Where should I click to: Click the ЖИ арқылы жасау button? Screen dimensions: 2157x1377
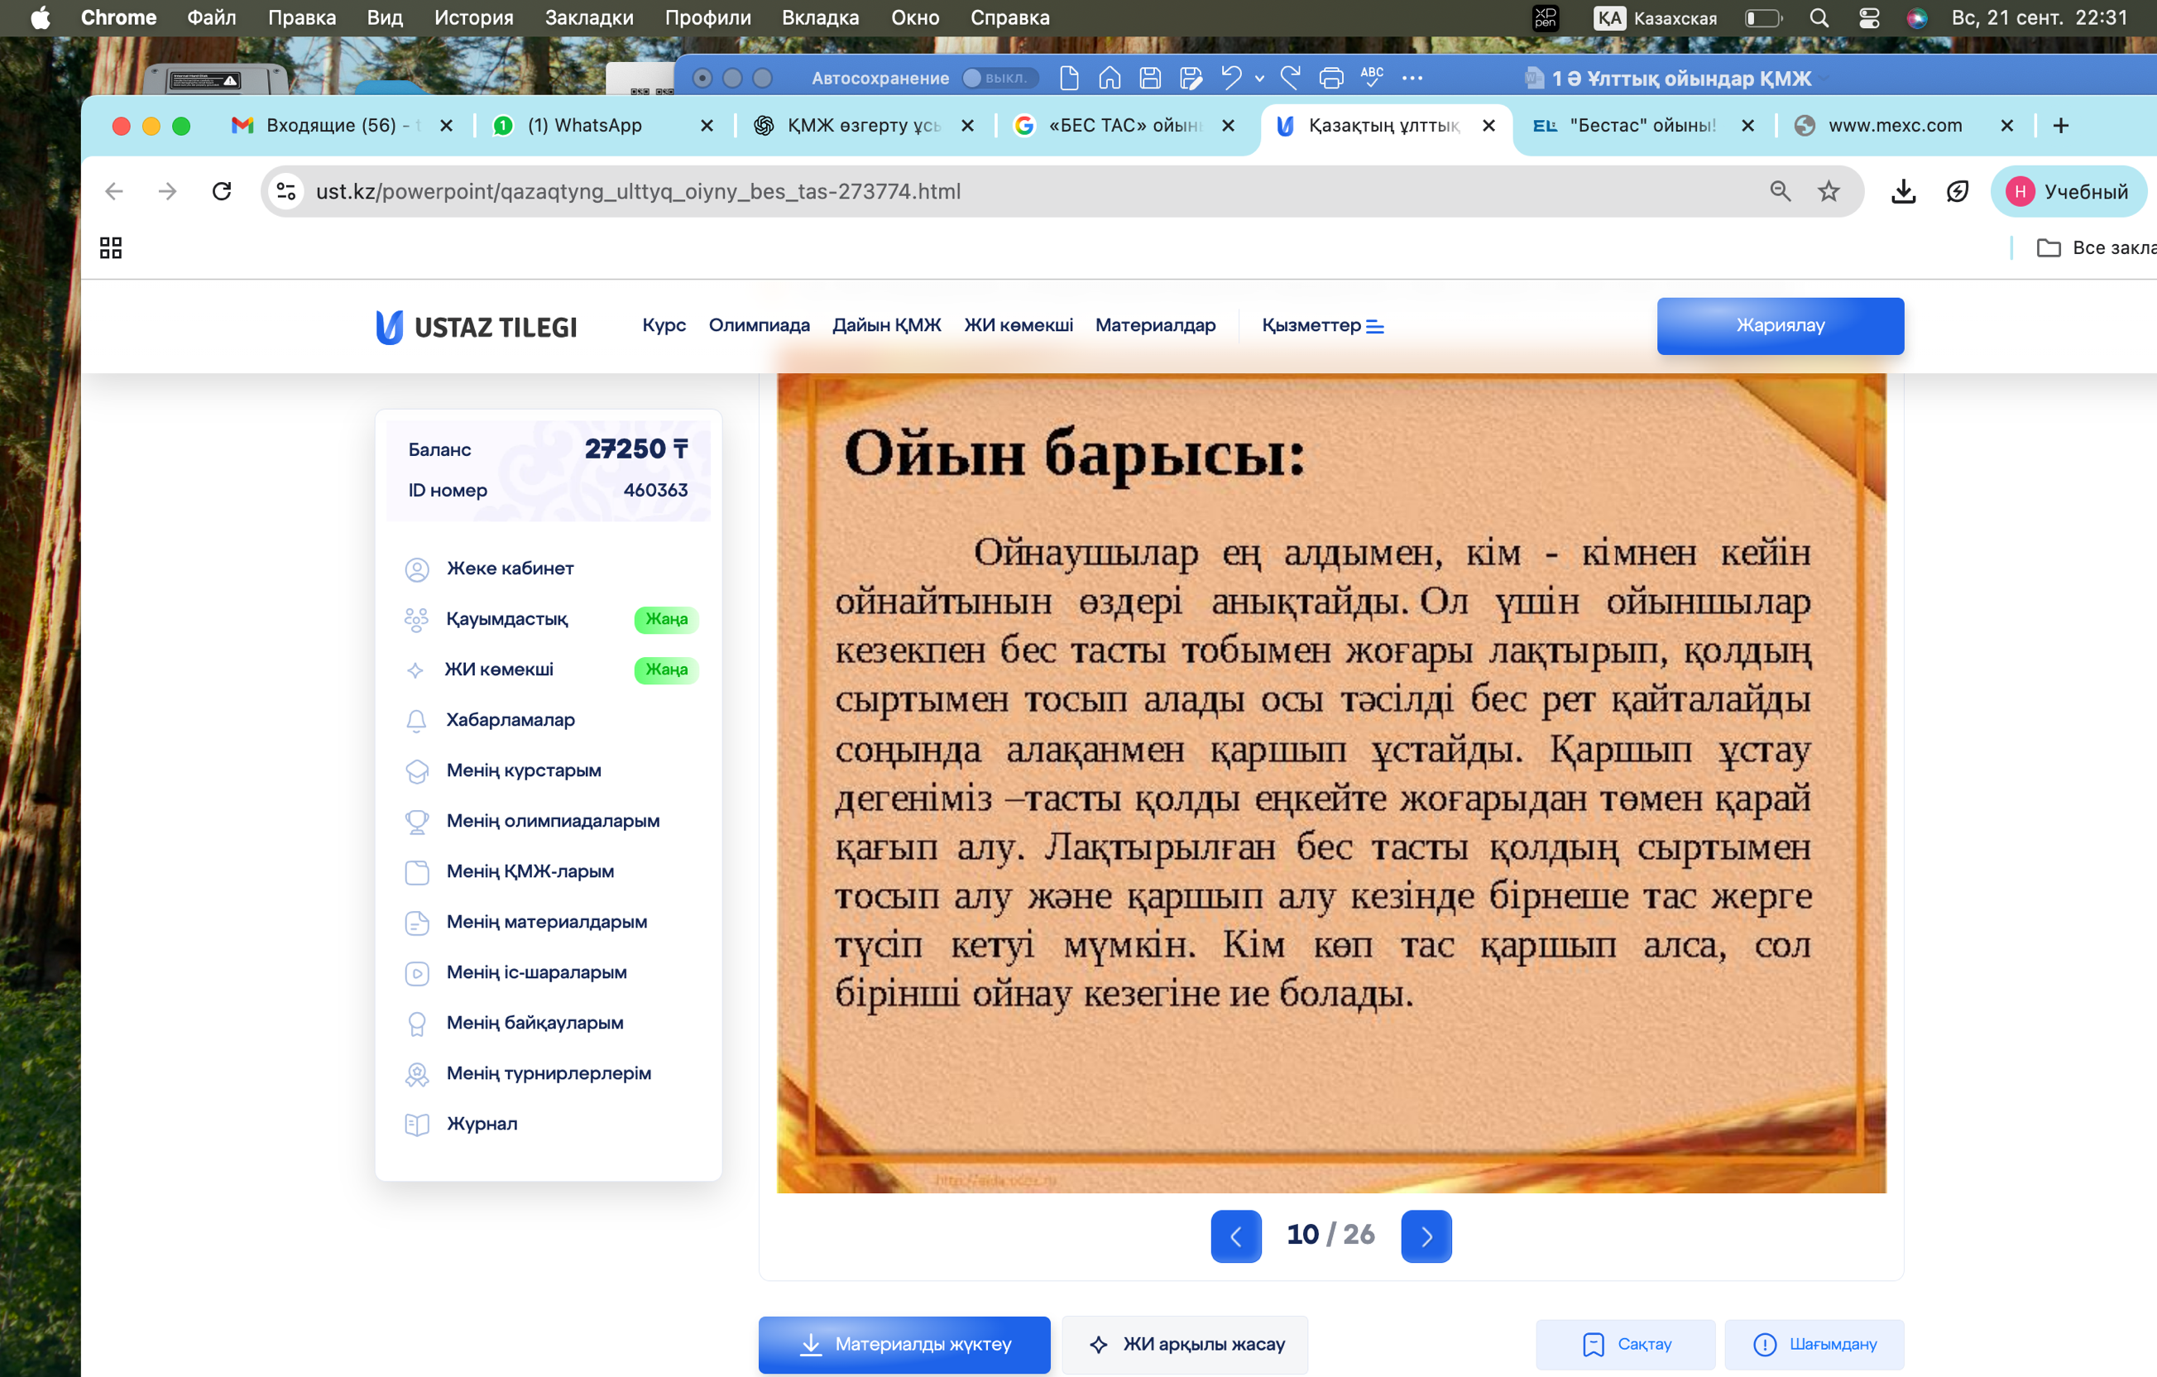pyautogui.click(x=1185, y=1344)
